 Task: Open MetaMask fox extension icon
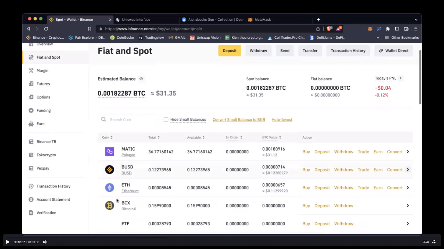370,29
